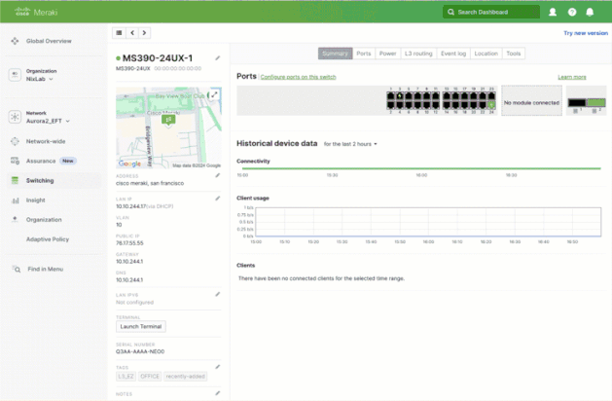The image size is (612, 401).
Task: Switch to the Ports tab
Action: pyautogui.click(x=364, y=54)
